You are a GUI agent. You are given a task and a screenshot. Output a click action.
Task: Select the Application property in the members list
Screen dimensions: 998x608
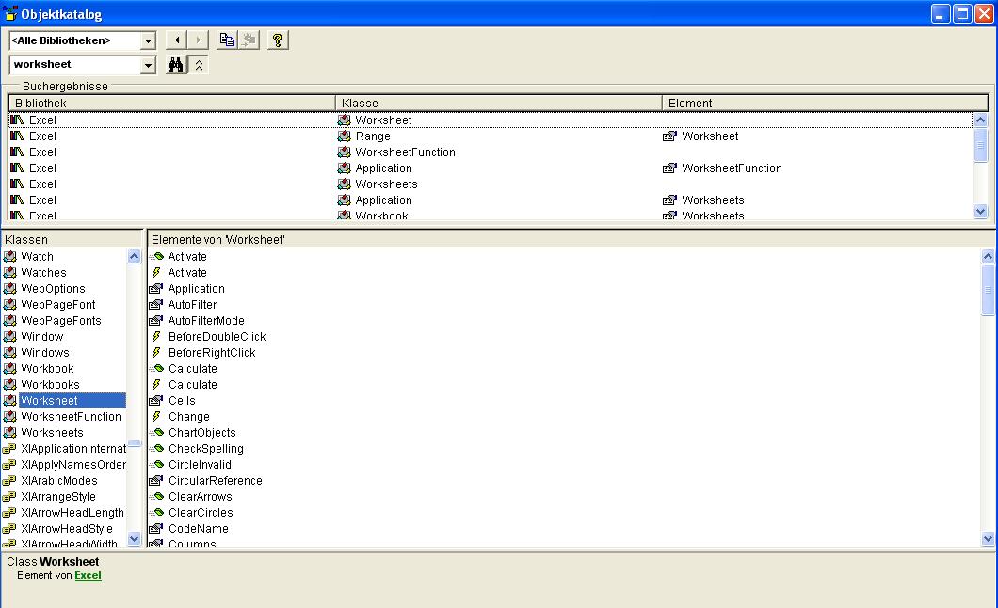[x=196, y=289]
